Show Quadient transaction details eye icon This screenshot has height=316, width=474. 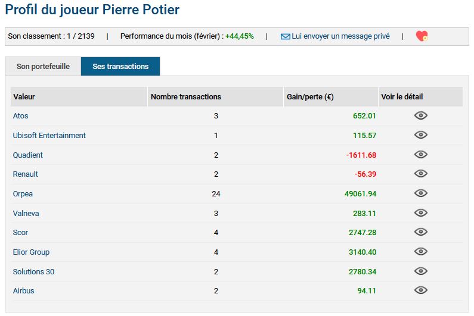click(421, 155)
